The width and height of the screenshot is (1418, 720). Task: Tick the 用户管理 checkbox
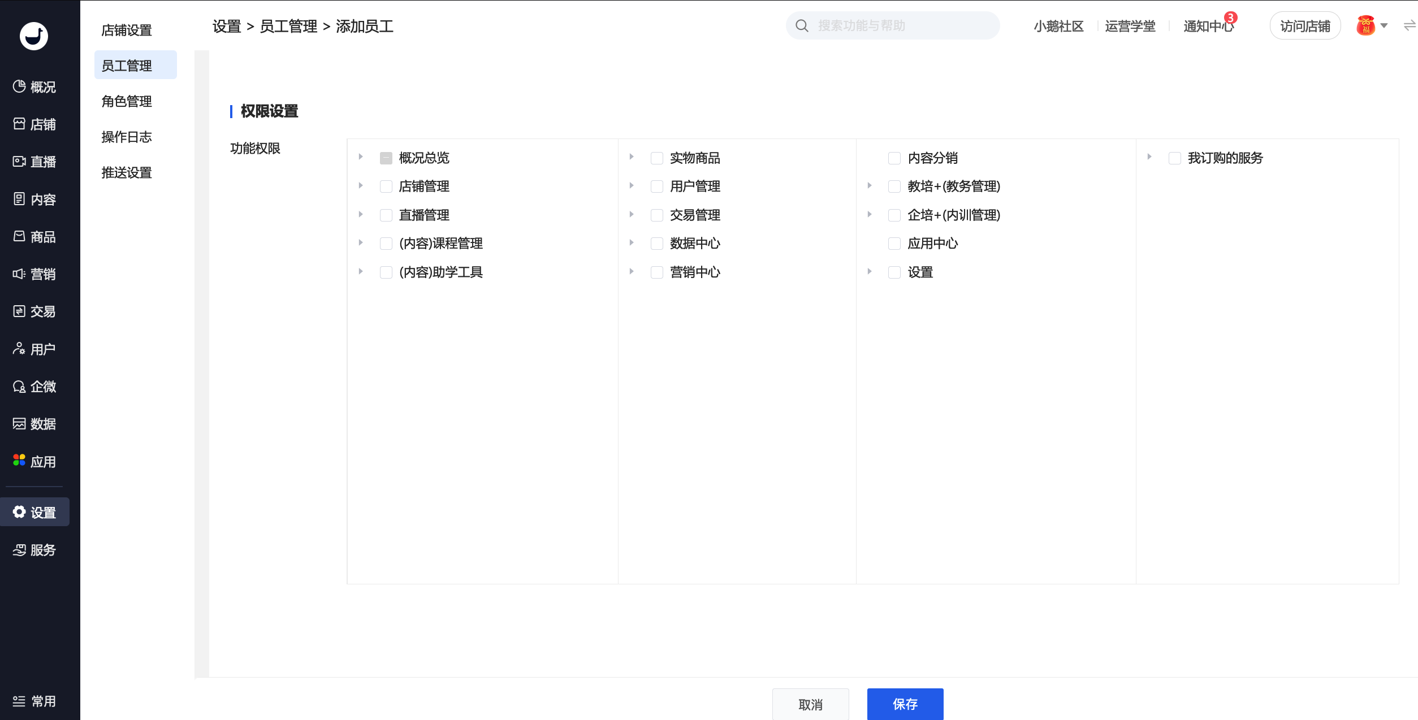point(657,186)
